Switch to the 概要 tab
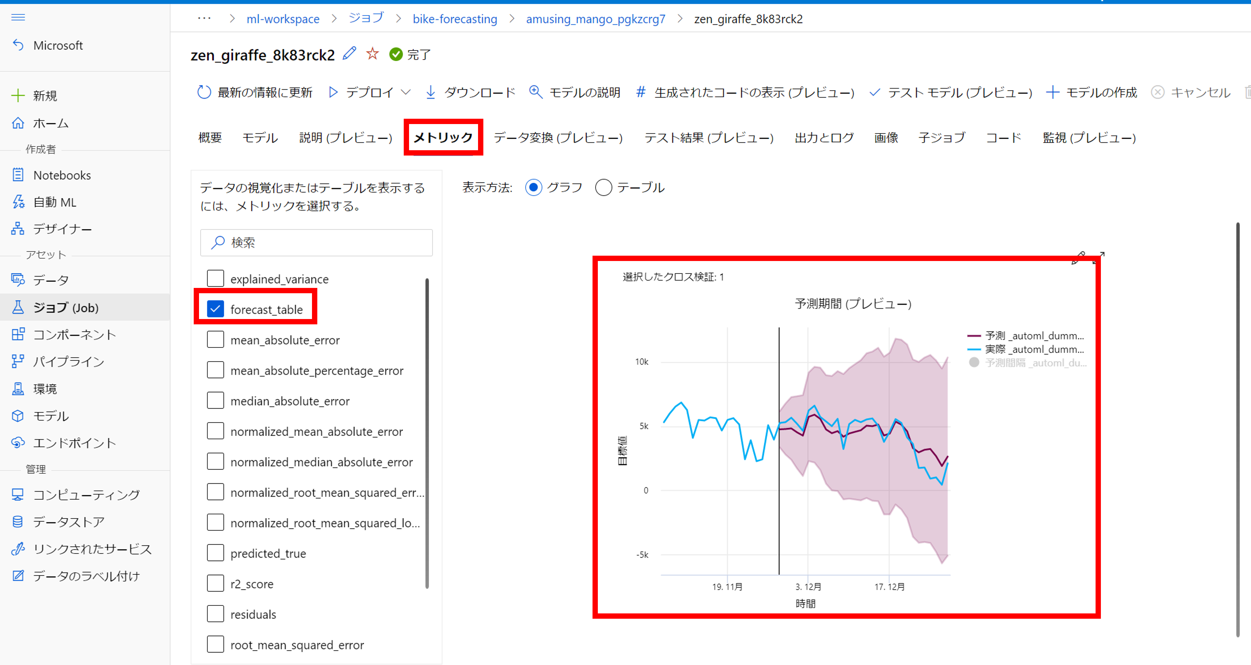Viewport: 1251px width, 665px height. click(210, 138)
